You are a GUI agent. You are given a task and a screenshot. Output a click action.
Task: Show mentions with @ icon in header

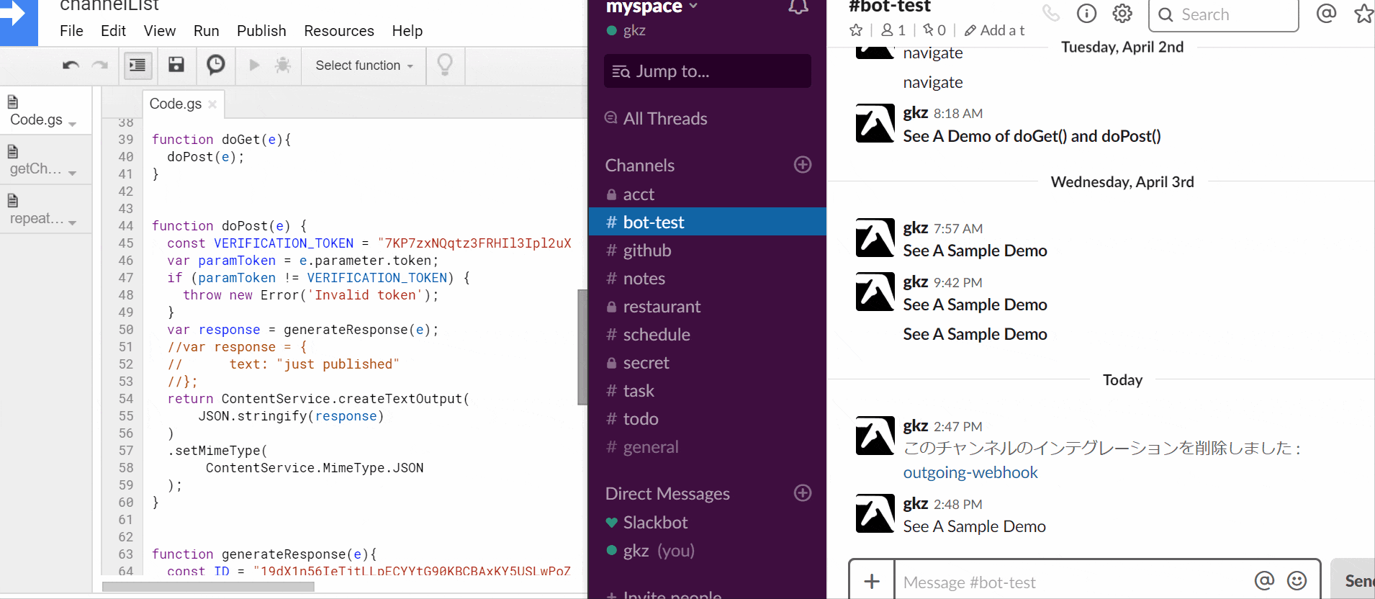tap(1326, 13)
